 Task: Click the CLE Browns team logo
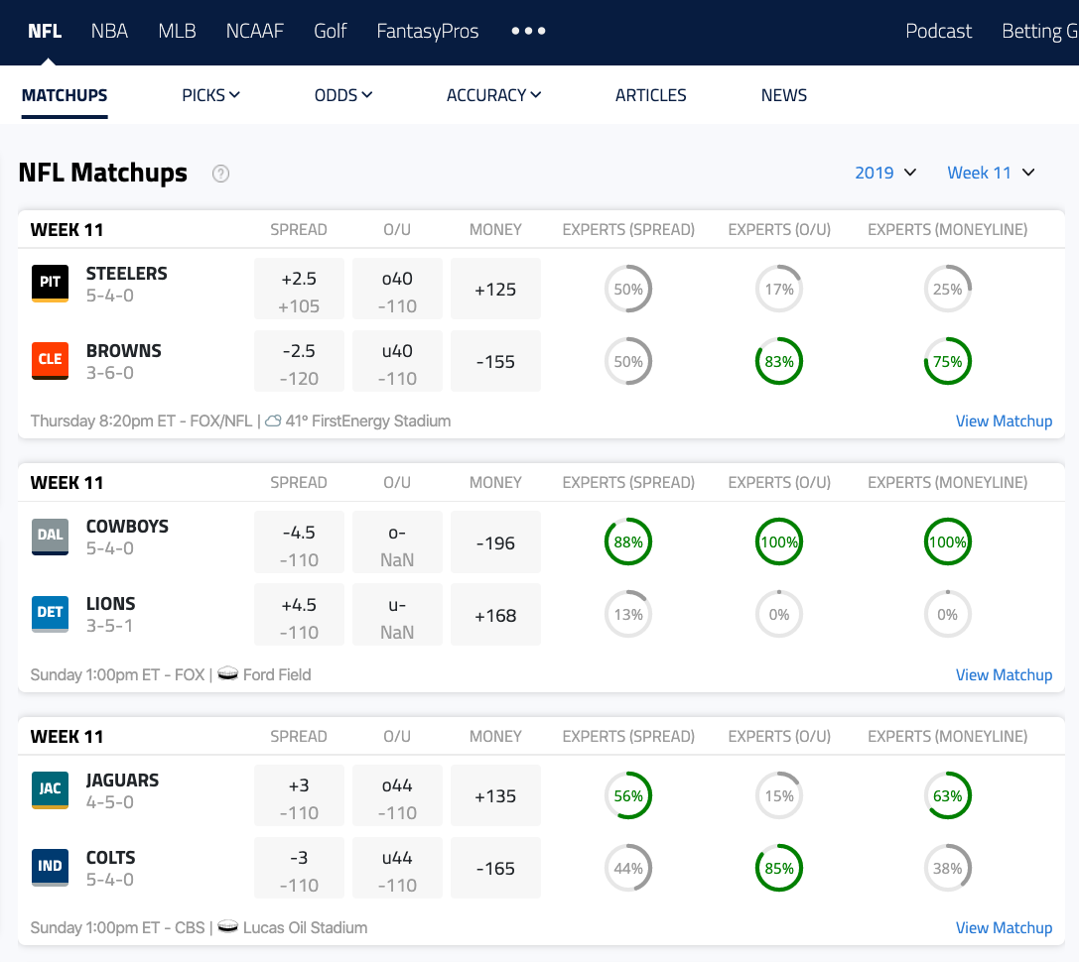51,360
